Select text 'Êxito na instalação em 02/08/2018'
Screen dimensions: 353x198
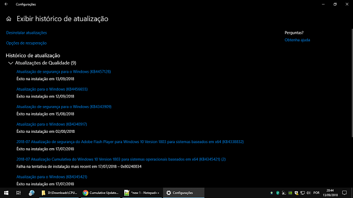click(46, 131)
